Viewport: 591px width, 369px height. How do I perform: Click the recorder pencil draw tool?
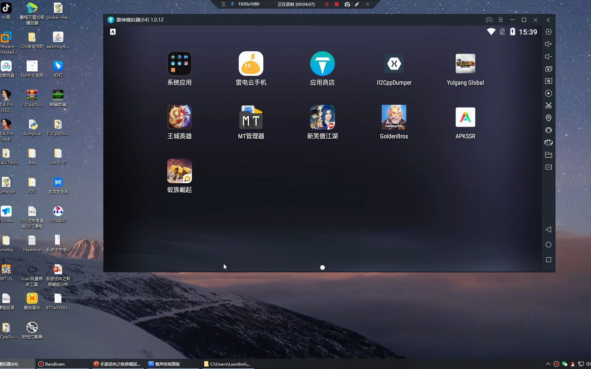click(357, 4)
